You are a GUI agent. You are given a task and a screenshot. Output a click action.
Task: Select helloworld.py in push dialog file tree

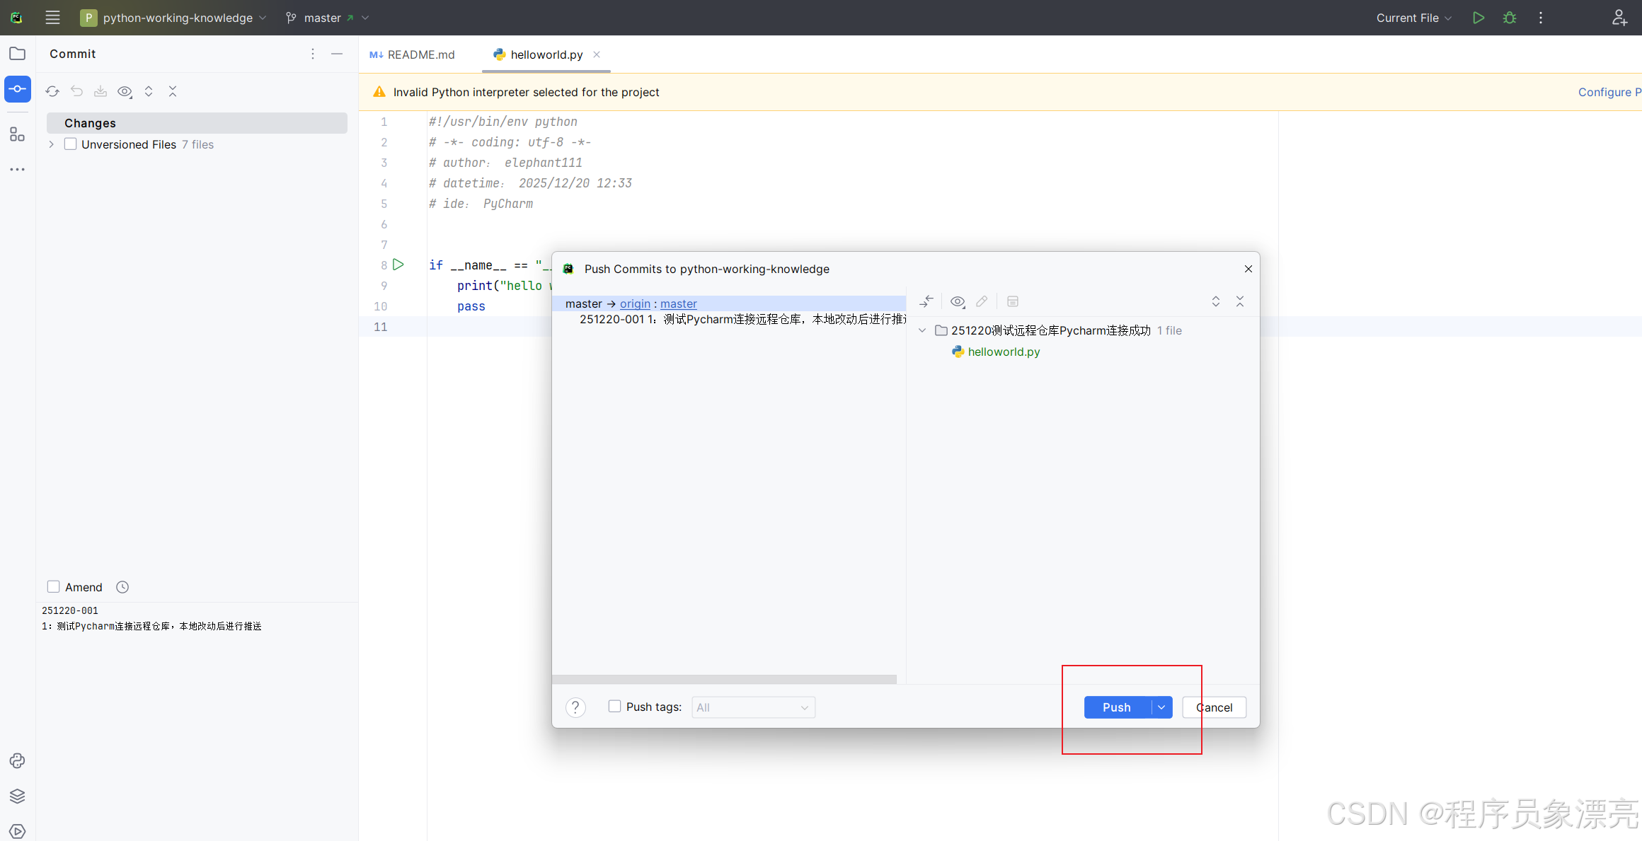point(1003,352)
